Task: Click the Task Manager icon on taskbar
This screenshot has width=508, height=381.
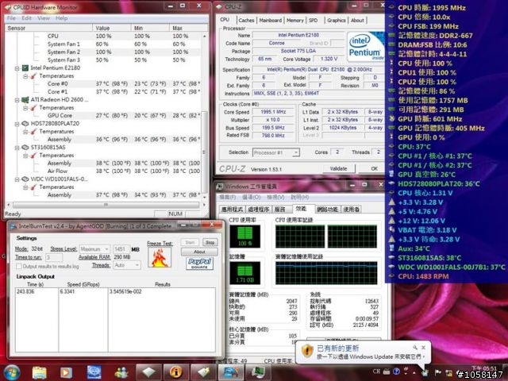Action: 258,372
